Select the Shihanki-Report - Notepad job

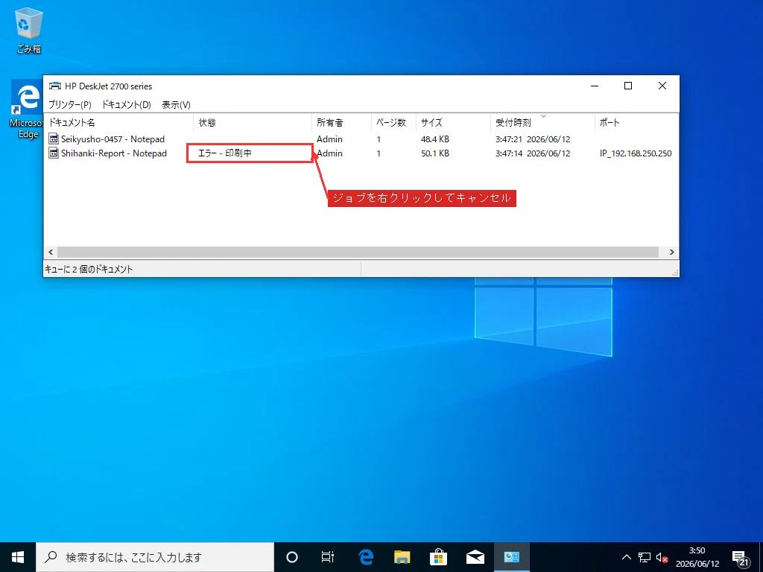pyautogui.click(x=114, y=153)
